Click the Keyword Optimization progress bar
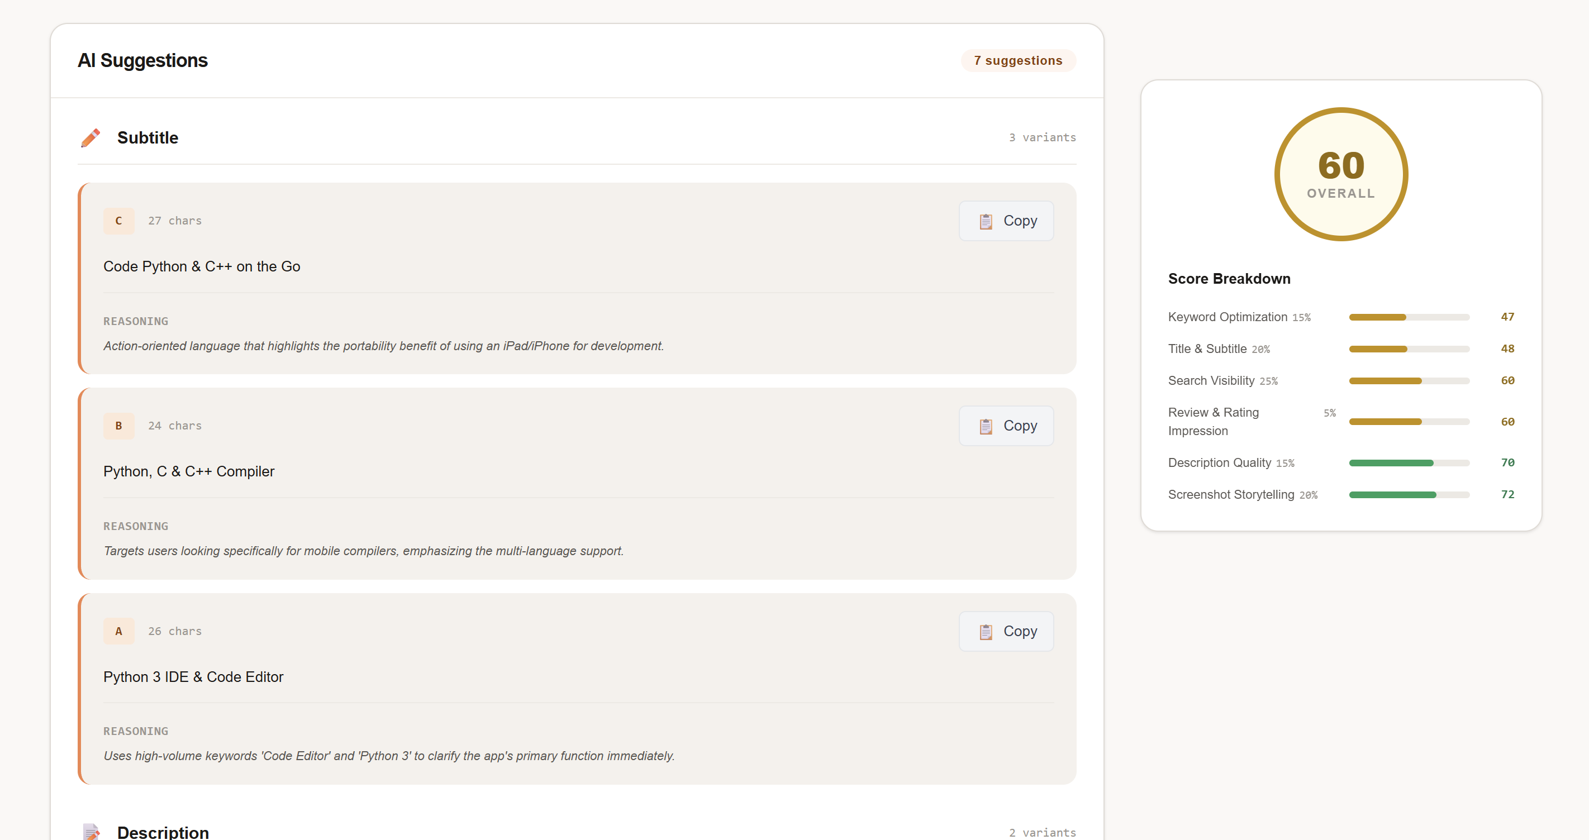1589x840 pixels. pos(1409,317)
